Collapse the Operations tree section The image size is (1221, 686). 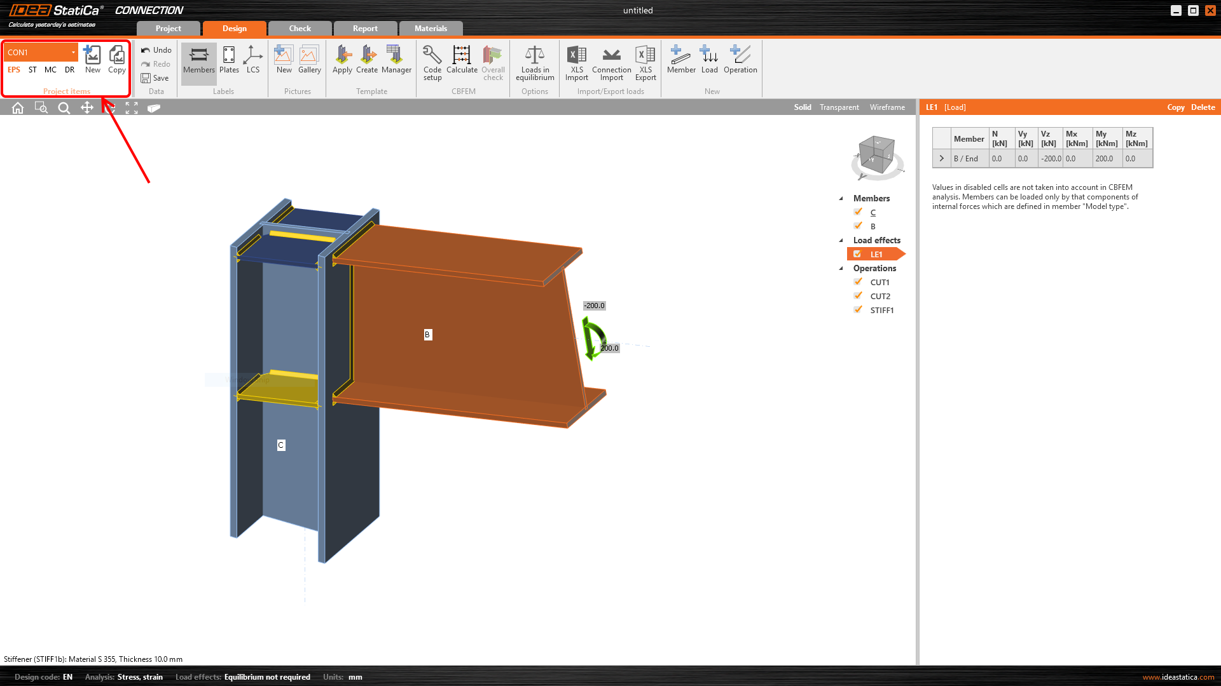[x=841, y=268]
